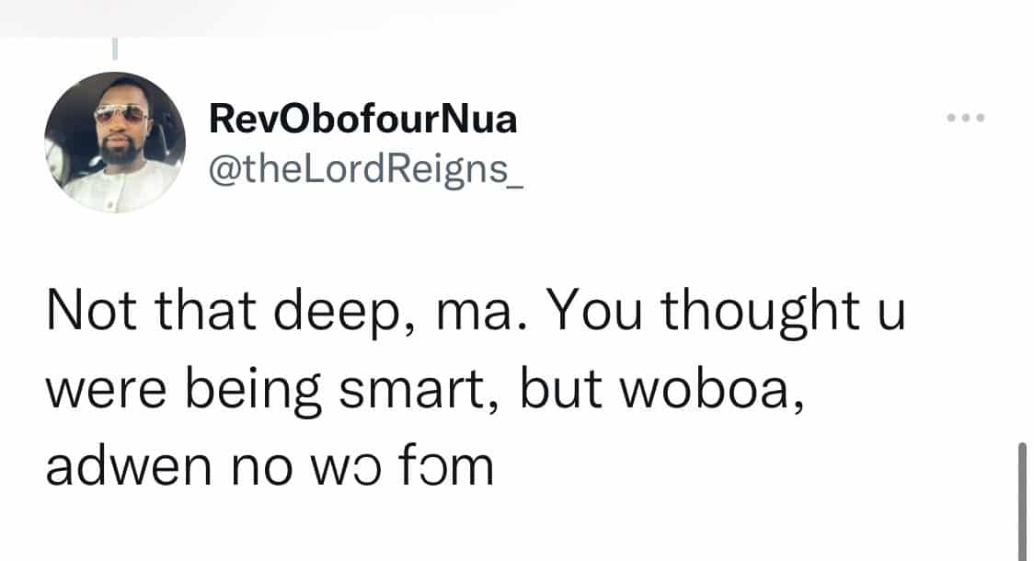Click the word "Not" starting the tweet

pyautogui.click(x=92, y=311)
